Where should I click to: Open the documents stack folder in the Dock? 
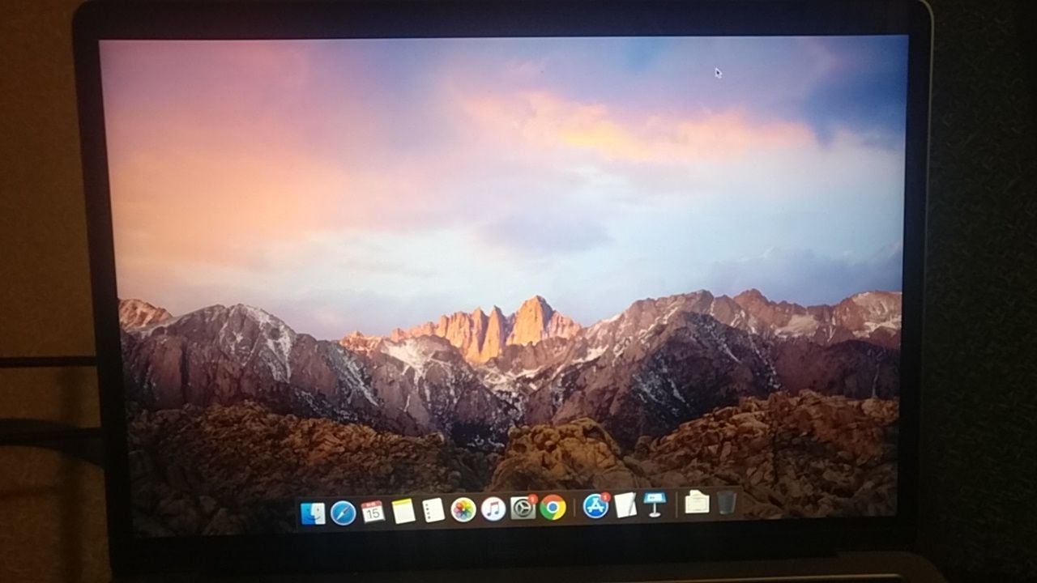click(x=697, y=503)
